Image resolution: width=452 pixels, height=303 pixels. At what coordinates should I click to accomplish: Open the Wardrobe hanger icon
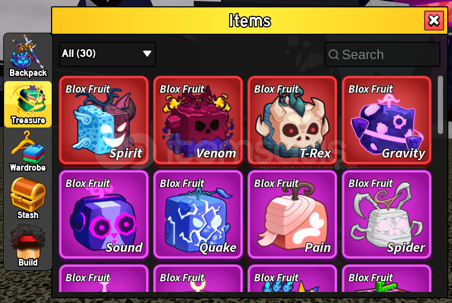click(28, 151)
